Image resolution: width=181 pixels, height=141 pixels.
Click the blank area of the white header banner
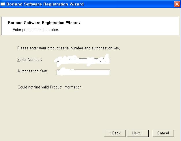[130, 26]
